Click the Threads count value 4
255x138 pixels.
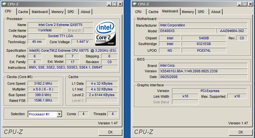click(x=113, y=114)
